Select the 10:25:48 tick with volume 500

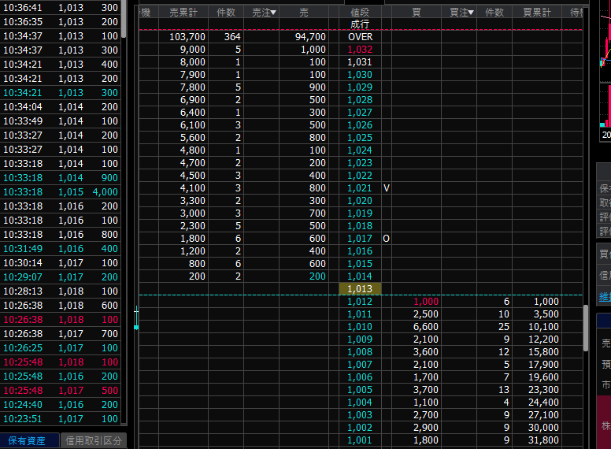point(61,390)
